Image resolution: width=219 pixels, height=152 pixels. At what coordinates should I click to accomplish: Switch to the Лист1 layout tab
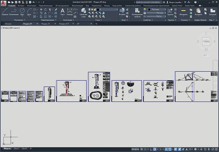pyautogui.click(x=16, y=148)
